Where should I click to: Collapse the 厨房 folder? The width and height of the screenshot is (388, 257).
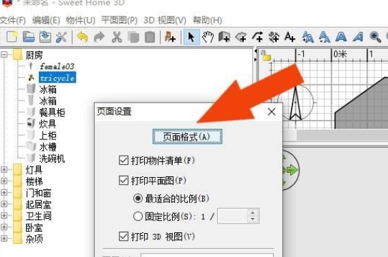4,55
